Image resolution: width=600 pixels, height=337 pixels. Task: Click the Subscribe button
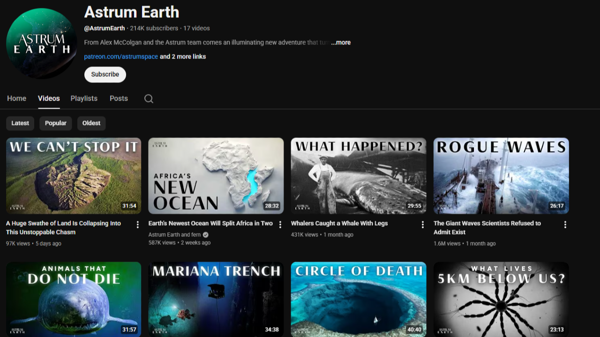coord(105,74)
